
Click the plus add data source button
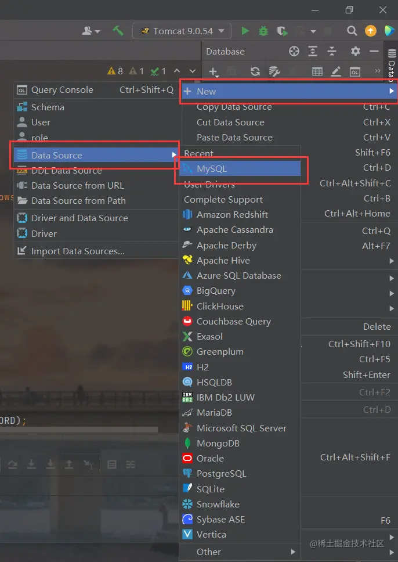[214, 71]
